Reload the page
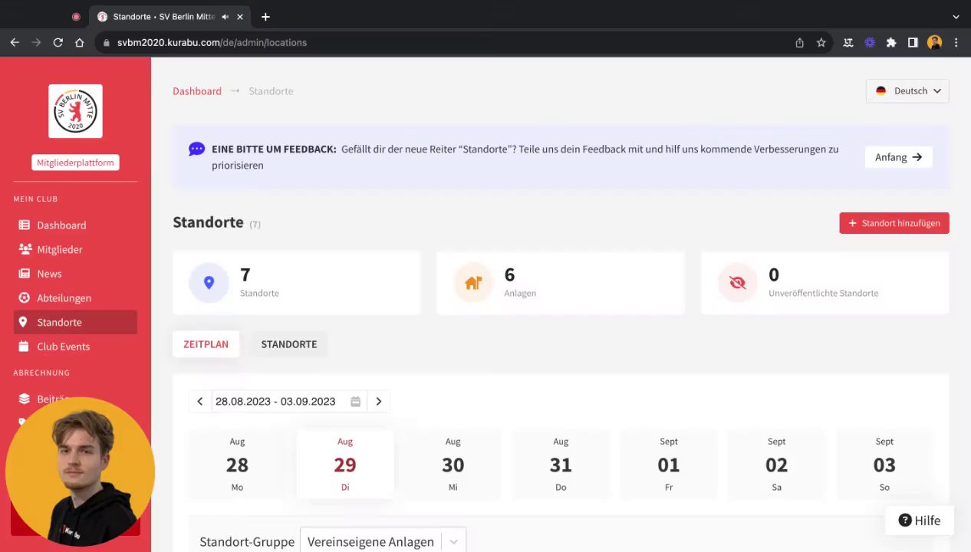Viewport: 971px width, 552px height. (x=58, y=43)
